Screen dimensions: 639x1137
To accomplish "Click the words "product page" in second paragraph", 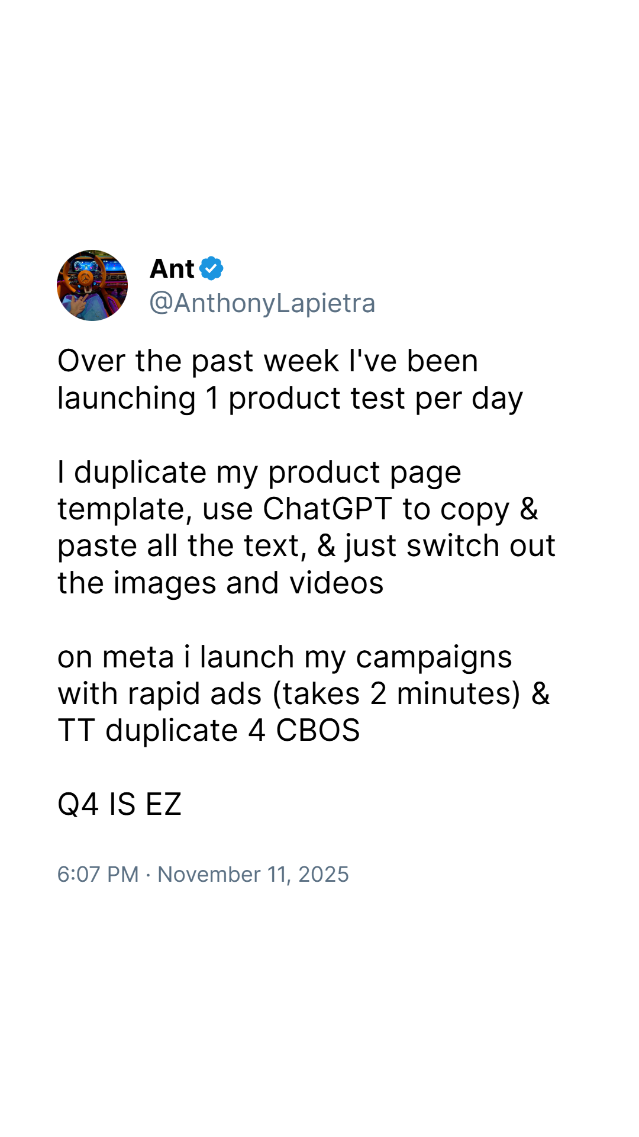I will (364, 473).
